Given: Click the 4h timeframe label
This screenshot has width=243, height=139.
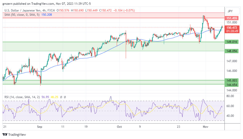Looking at the screenshot, I should click(x=44, y=10).
